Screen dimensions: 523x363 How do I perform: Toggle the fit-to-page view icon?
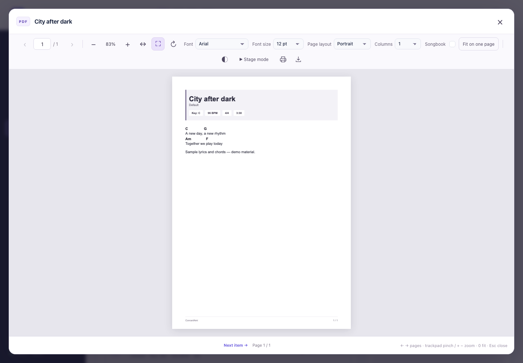coord(158,44)
